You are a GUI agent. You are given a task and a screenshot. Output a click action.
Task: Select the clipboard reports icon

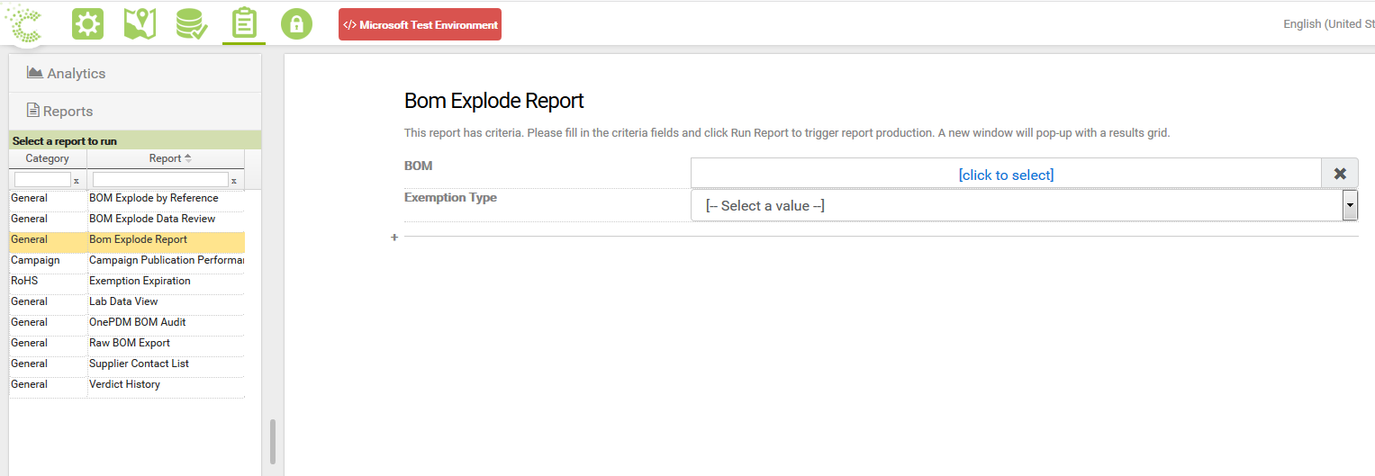coord(244,24)
